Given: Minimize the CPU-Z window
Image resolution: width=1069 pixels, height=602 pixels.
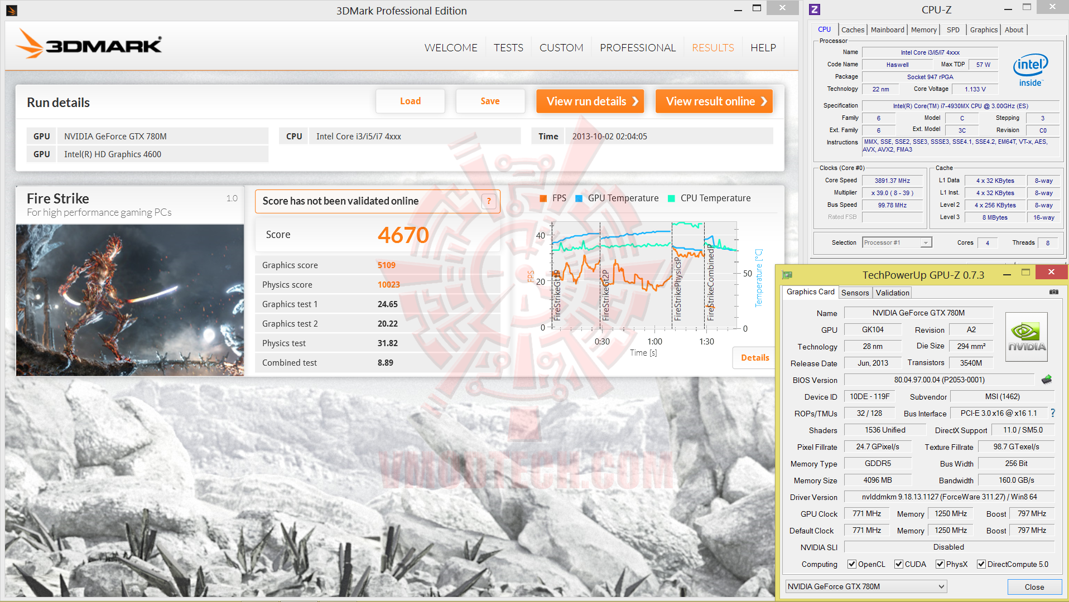Looking at the screenshot, I should point(1008,9).
